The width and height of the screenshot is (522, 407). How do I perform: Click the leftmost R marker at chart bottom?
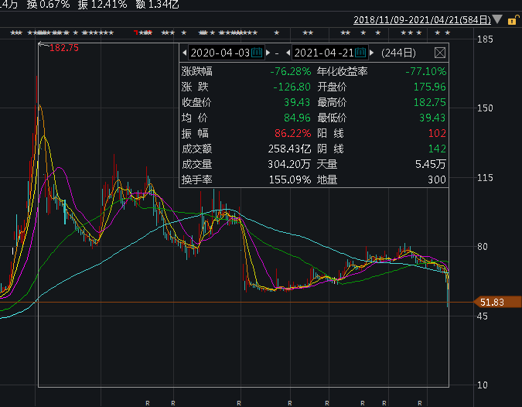click(147, 402)
